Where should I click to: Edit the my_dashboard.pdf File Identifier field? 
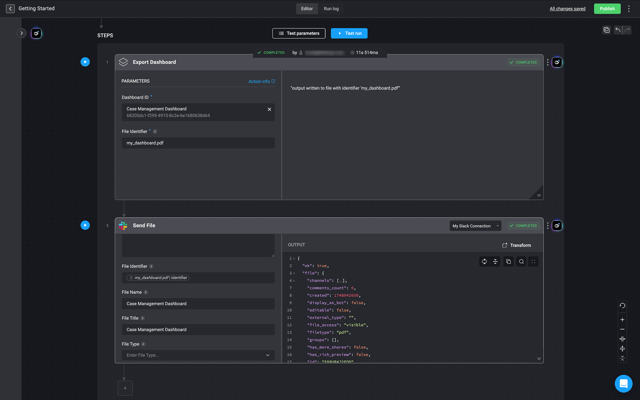pos(198,143)
